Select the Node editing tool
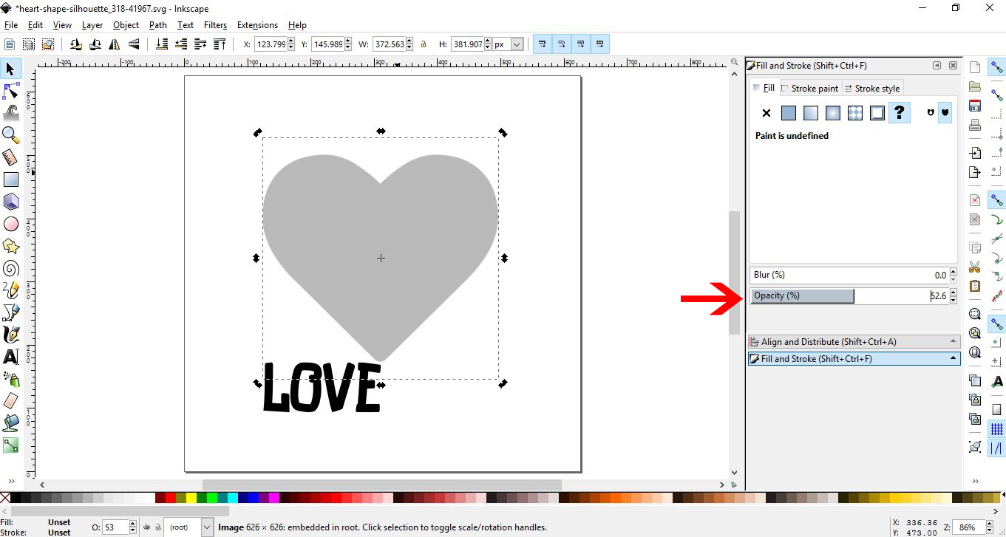Viewport: 1006px width, 537px height. 10,91
